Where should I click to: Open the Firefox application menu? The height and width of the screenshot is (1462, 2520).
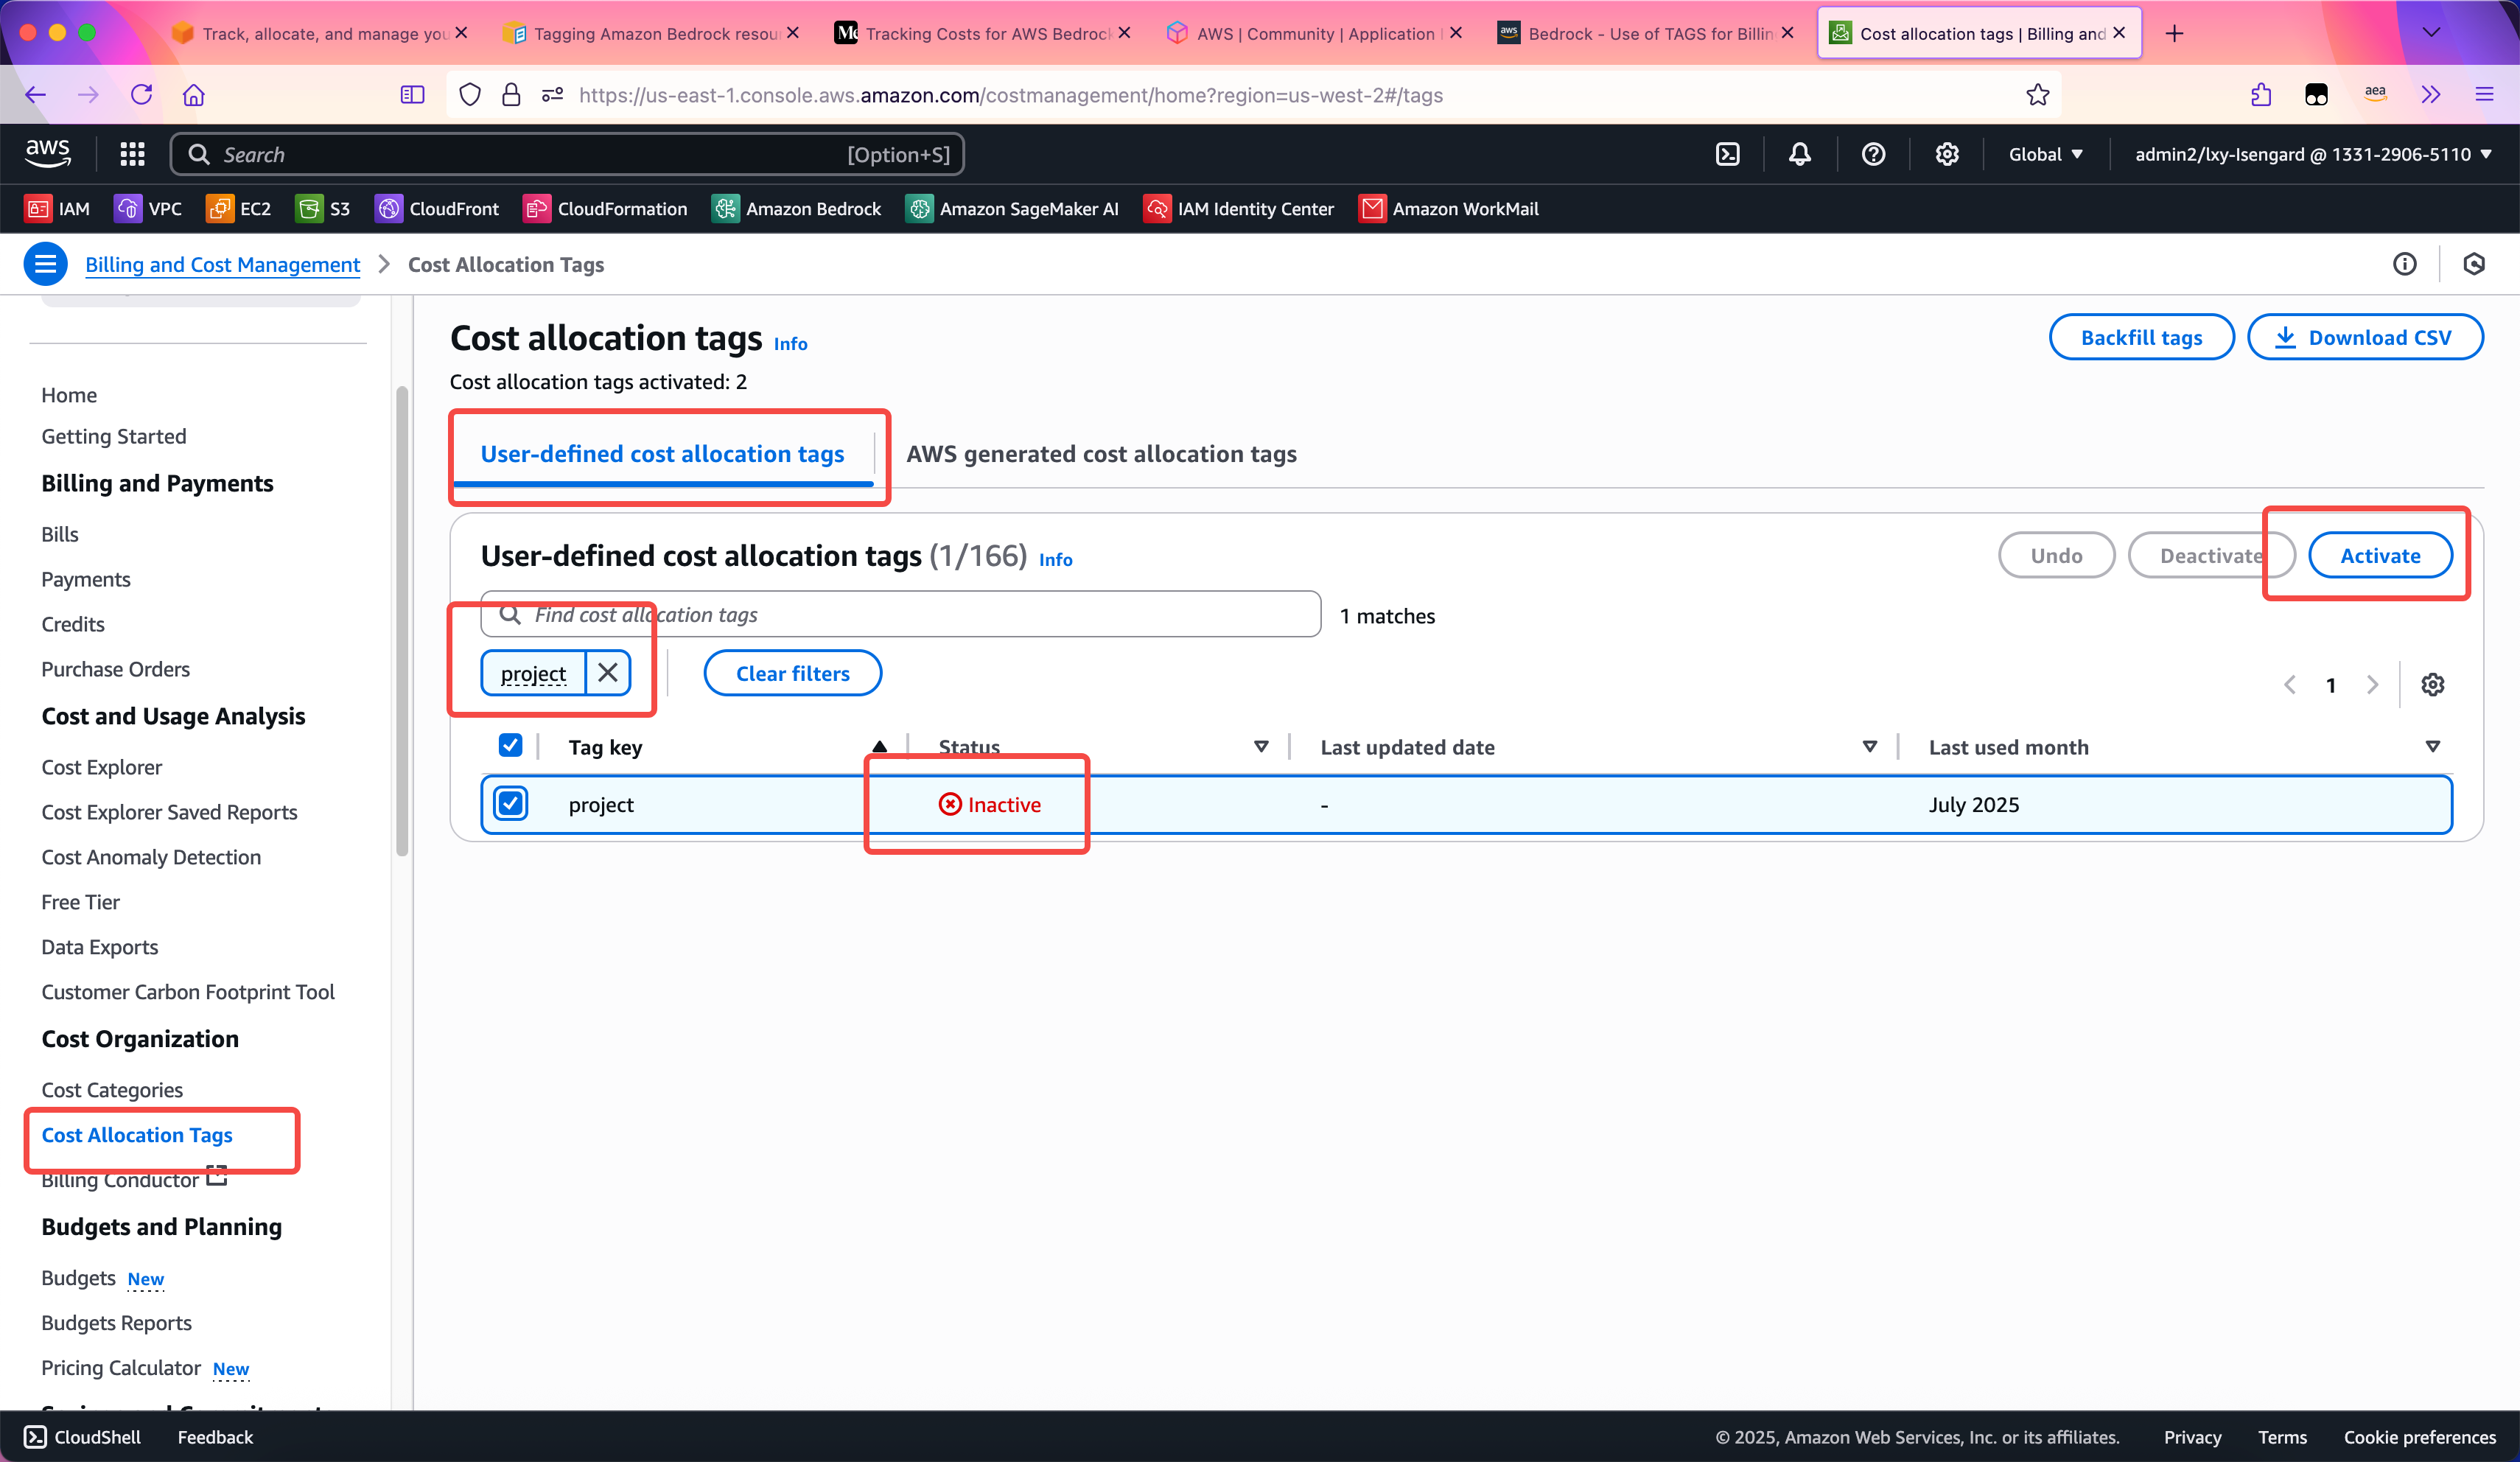(x=2484, y=95)
